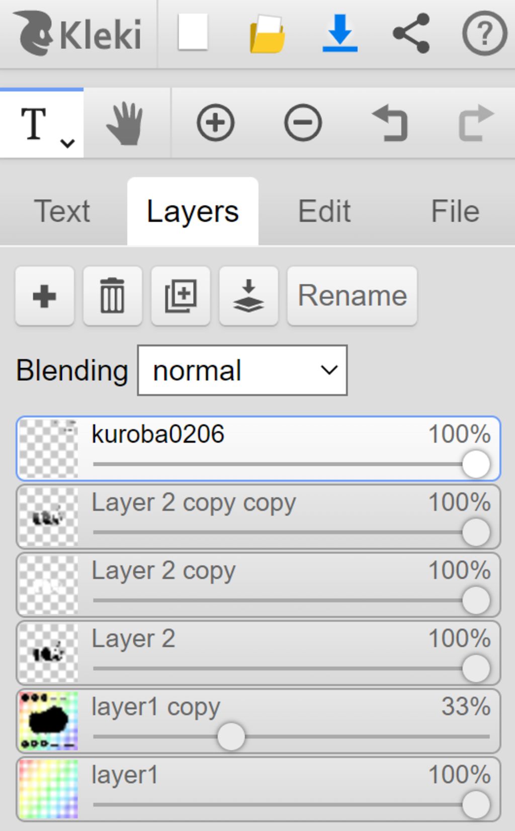Open the Blending mode dropdown
Screen dimensions: 515x831
[x=242, y=370]
